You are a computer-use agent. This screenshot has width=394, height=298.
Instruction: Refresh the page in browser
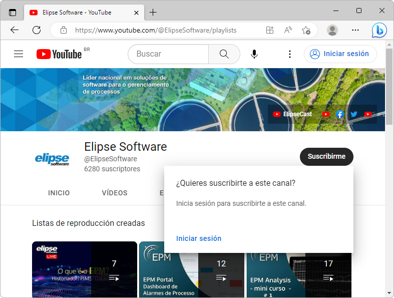pos(37,30)
